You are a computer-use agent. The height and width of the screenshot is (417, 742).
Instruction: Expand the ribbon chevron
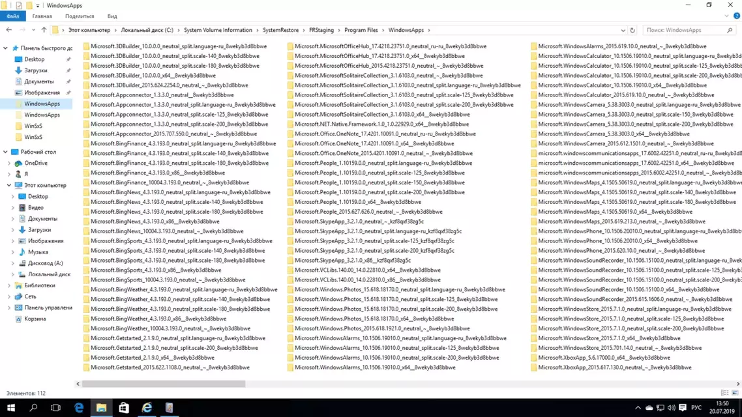click(x=727, y=16)
